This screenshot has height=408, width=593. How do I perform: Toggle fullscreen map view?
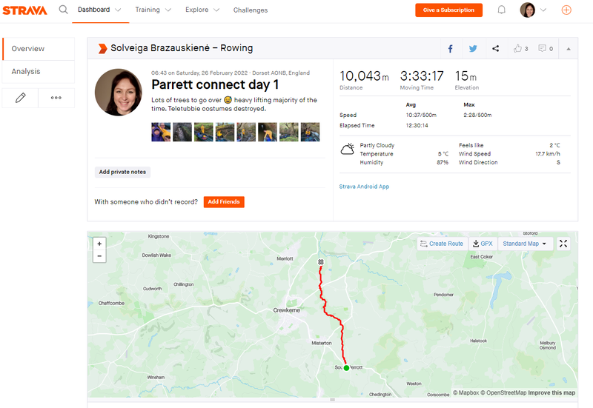[563, 244]
